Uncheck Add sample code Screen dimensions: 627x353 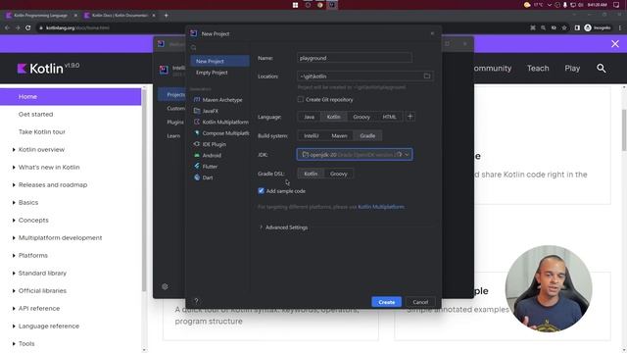tap(262, 191)
